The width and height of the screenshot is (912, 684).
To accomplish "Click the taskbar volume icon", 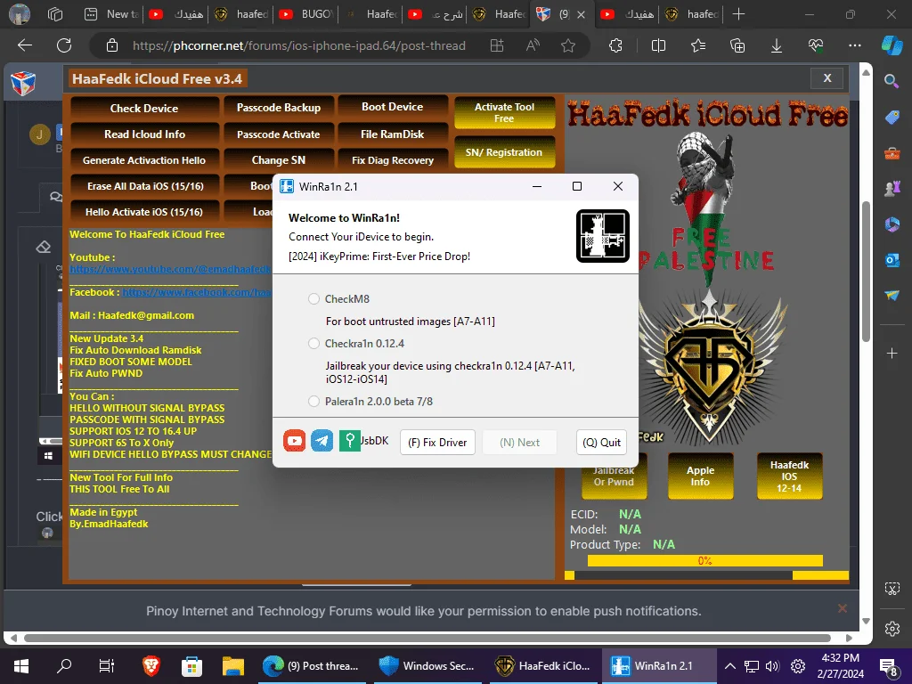I will pos(772,666).
